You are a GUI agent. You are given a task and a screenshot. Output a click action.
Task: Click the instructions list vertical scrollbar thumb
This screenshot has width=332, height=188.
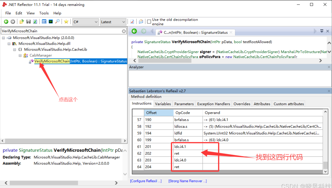tap(326, 165)
